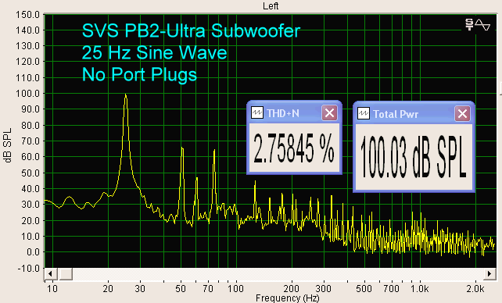Click the 2.75845 % distortion value
This screenshot has height=303, width=502.
pos(294,148)
